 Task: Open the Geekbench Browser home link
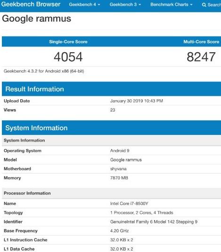31,4
